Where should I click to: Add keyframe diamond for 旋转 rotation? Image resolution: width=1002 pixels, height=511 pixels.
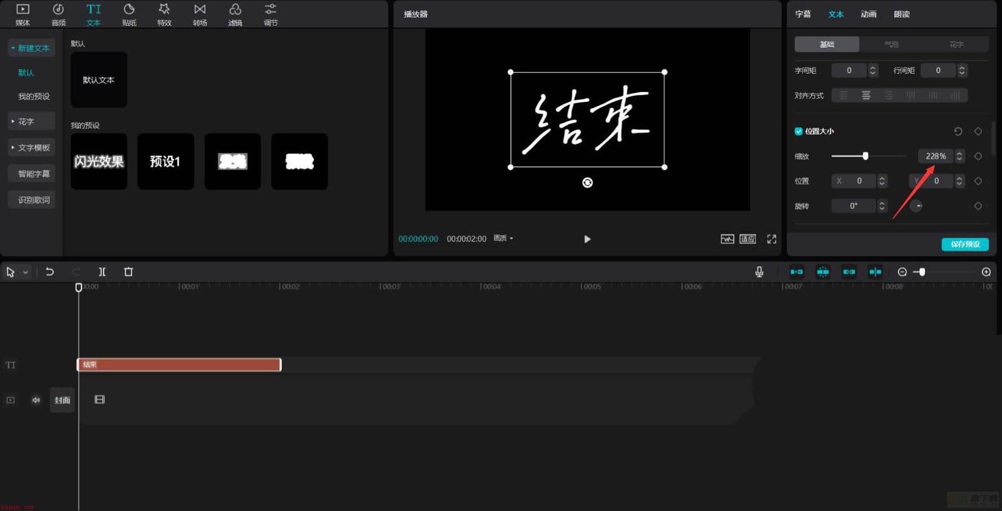pos(978,206)
